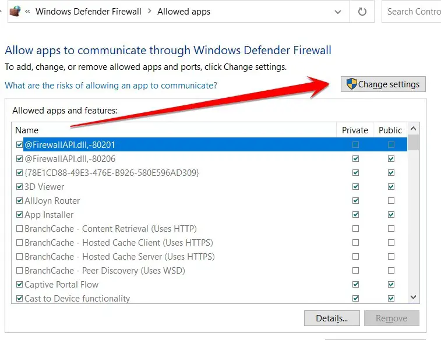Viewport: 441px width, 340px height.
Task: Enable Public for BranchCache Hosted Cache Client
Action: (391, 243)
